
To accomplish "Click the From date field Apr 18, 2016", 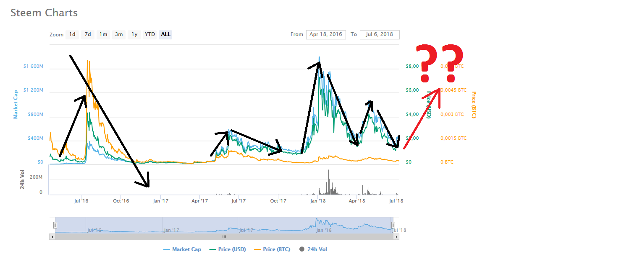I will tap(326, 34).
